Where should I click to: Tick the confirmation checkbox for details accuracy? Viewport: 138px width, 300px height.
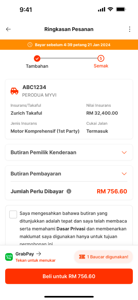point(13,214)
